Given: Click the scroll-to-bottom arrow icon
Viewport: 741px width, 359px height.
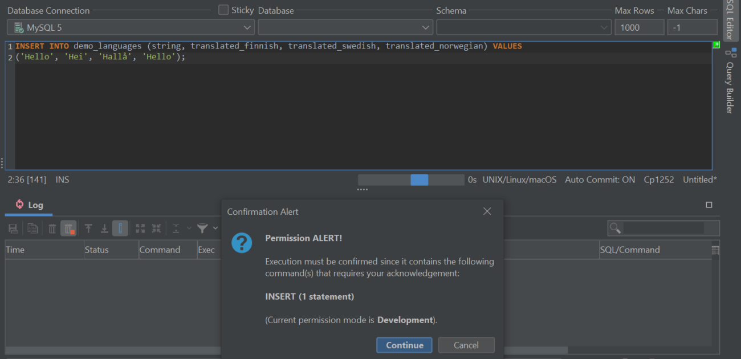Looking at the screenshot, I should click(104, 229).
